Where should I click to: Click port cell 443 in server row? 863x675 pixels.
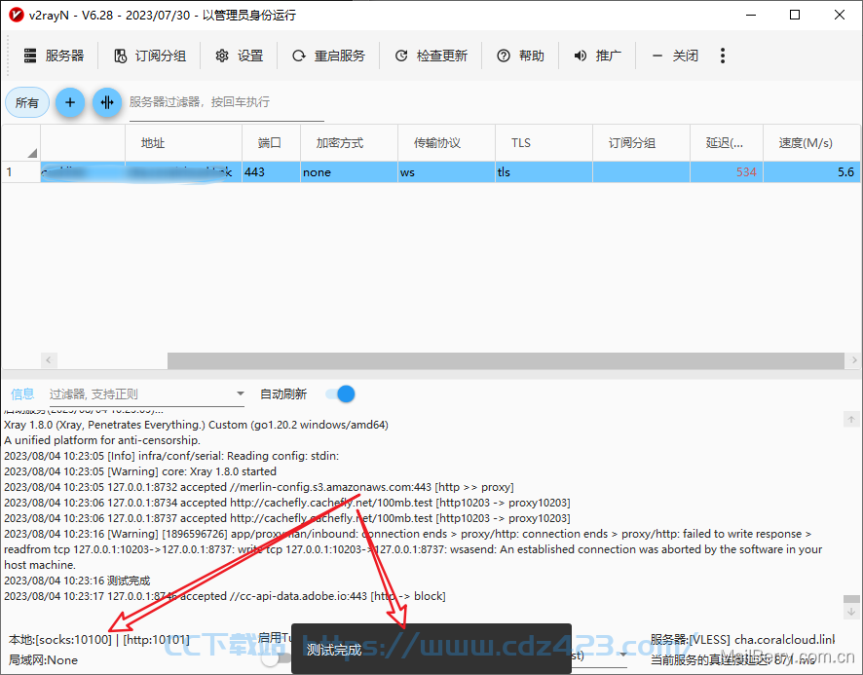(272, 172)
